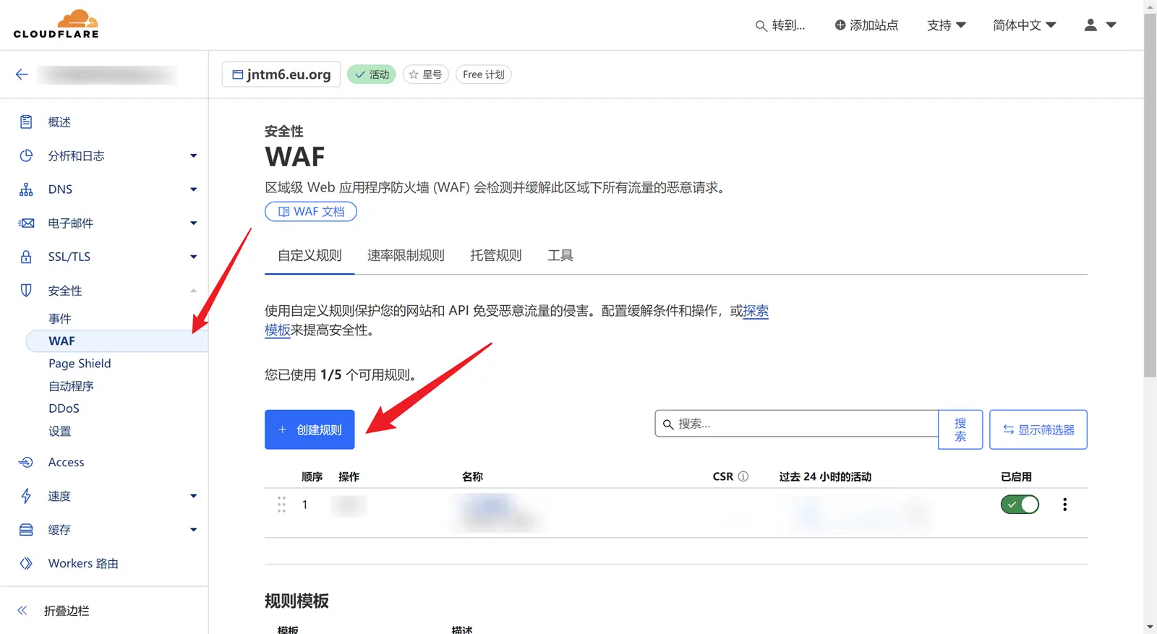
Task: Expand the 分析和日志 sidebar section
Action: 193,156
